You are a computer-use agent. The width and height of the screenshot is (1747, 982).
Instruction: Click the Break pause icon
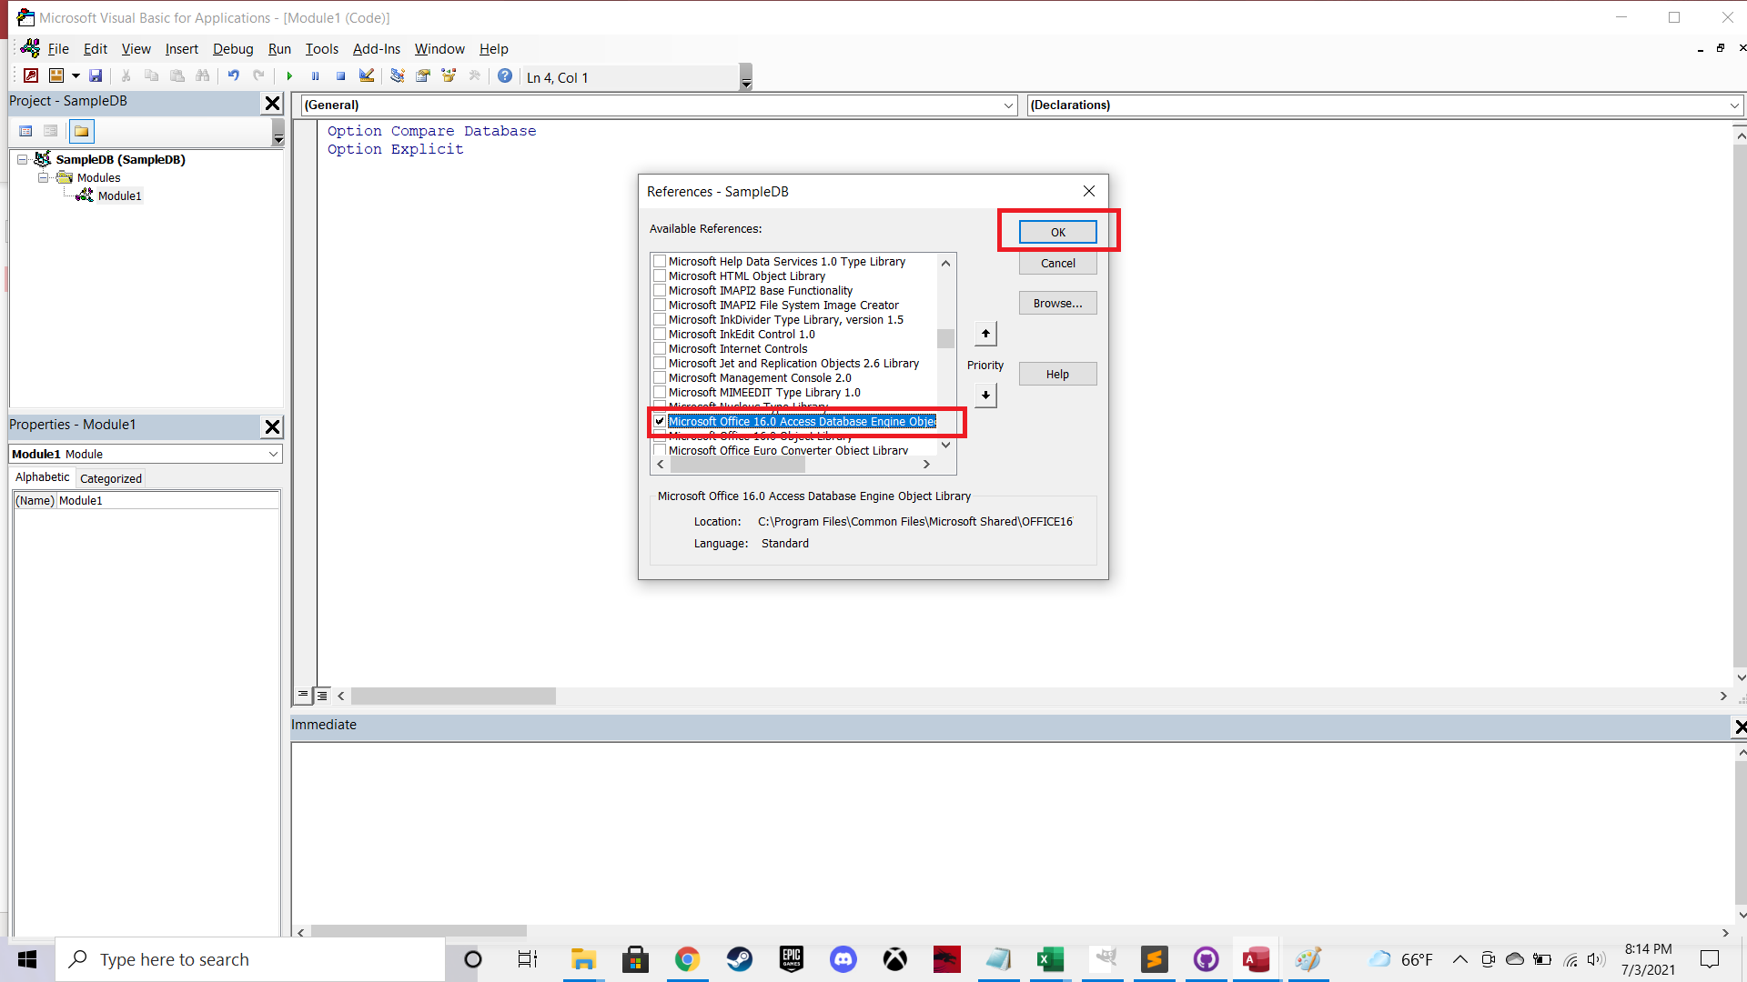click(315, 76)
